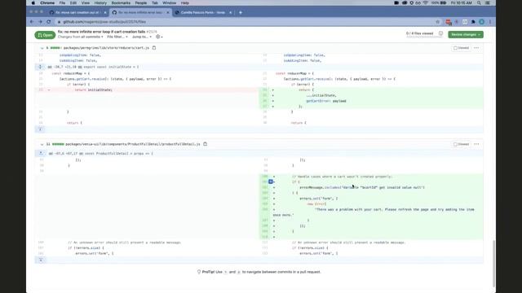This screenshot has height=293, width=522.
Task: Expand lines below the productFullDetail.js diff
Action: point(40,260)
